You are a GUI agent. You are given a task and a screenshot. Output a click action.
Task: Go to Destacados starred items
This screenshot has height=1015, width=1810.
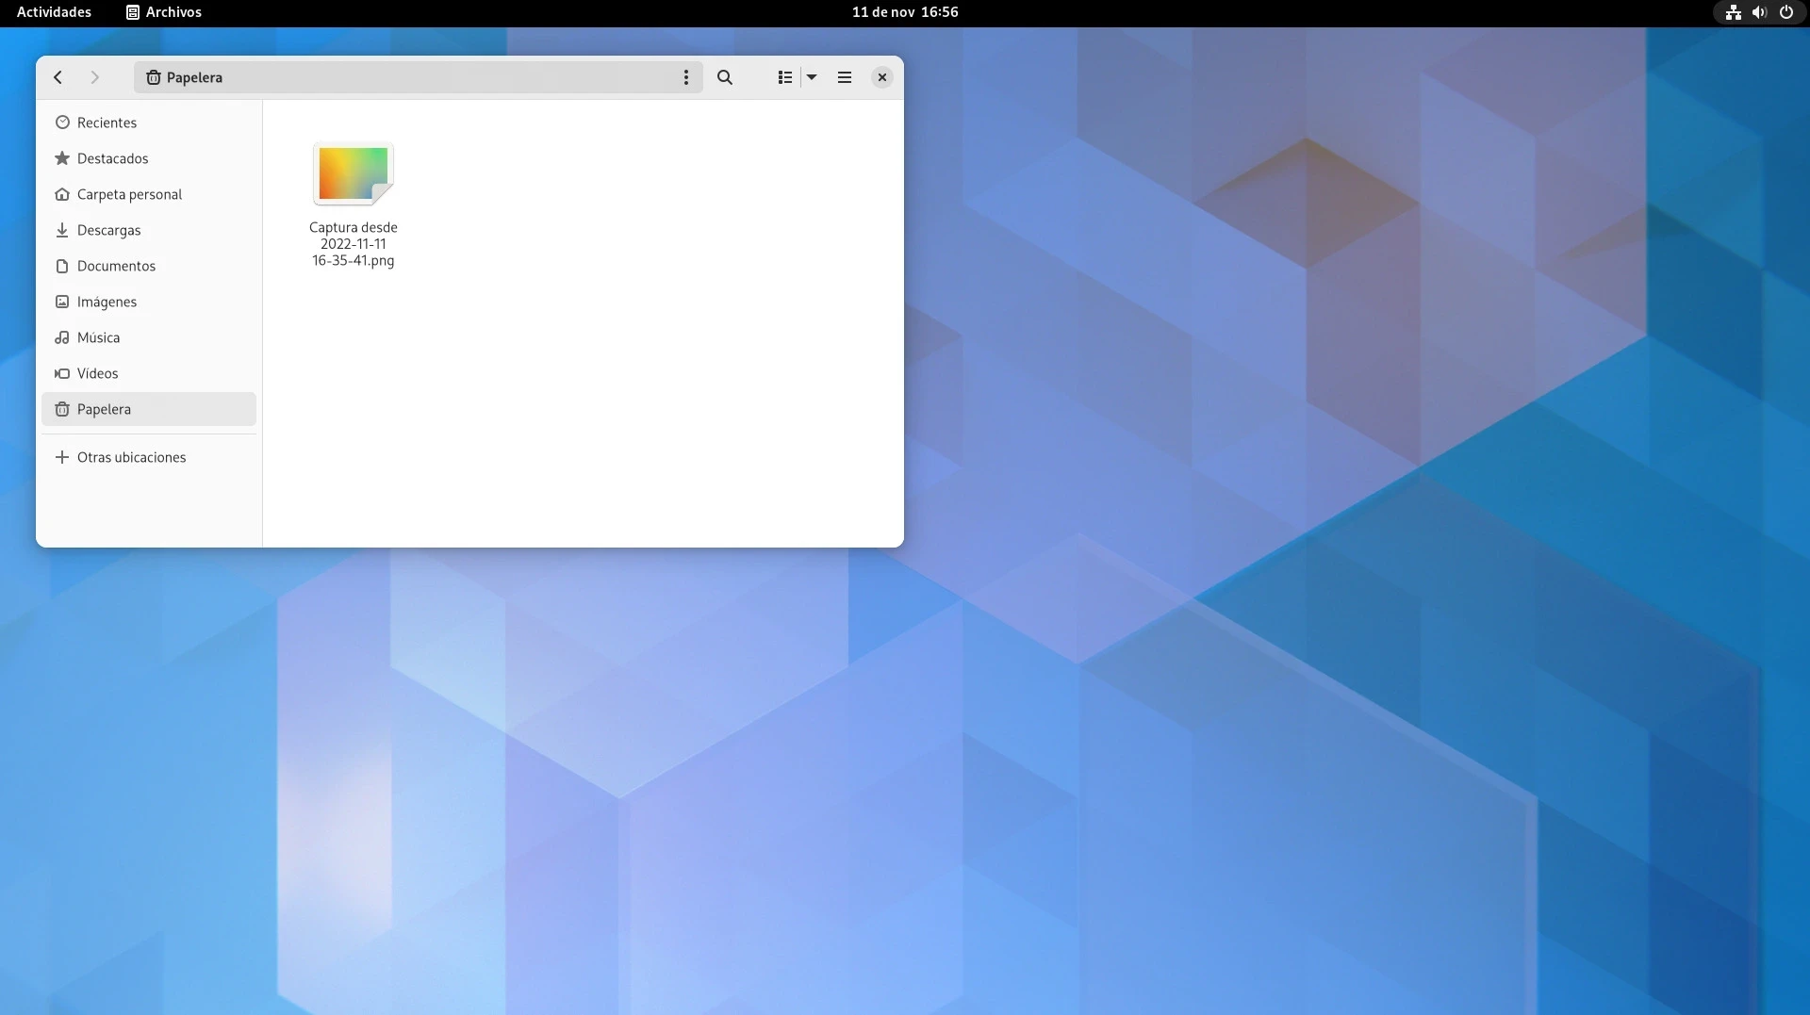[112, 158]
